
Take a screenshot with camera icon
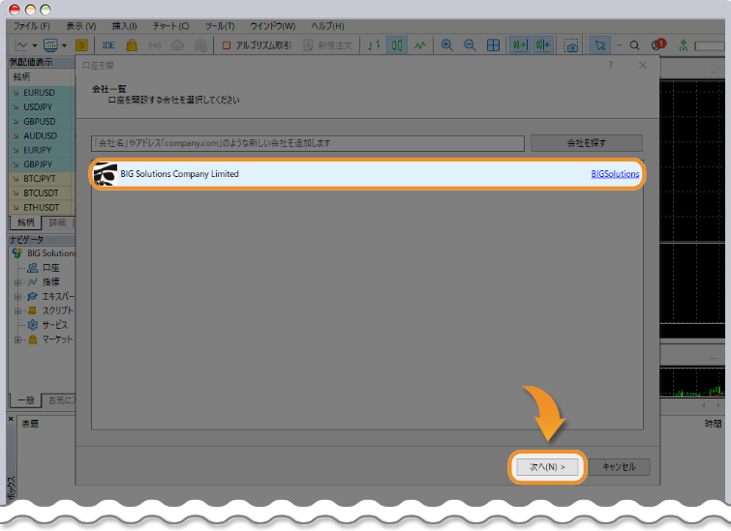(x=571, y=45)
